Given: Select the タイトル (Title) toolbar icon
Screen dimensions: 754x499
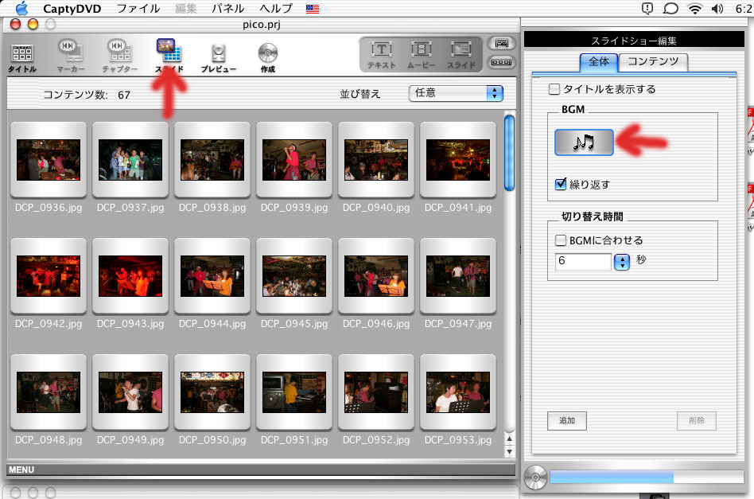Looking at the screenshot, I should coord(22,56).
